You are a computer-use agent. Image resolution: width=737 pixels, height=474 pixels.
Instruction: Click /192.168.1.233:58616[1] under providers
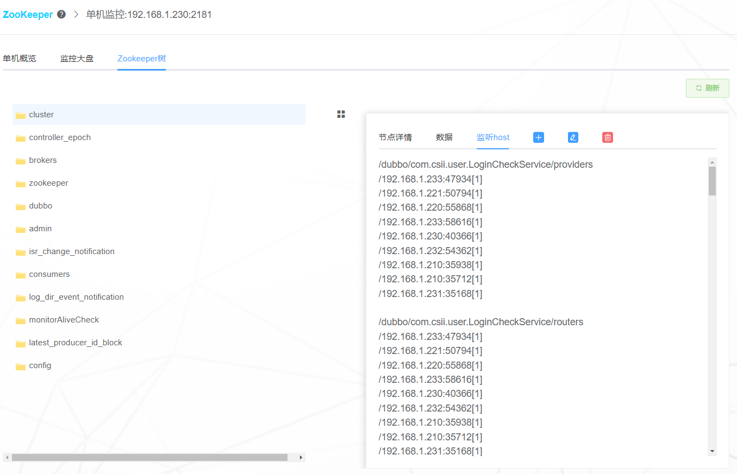(430, 222)
